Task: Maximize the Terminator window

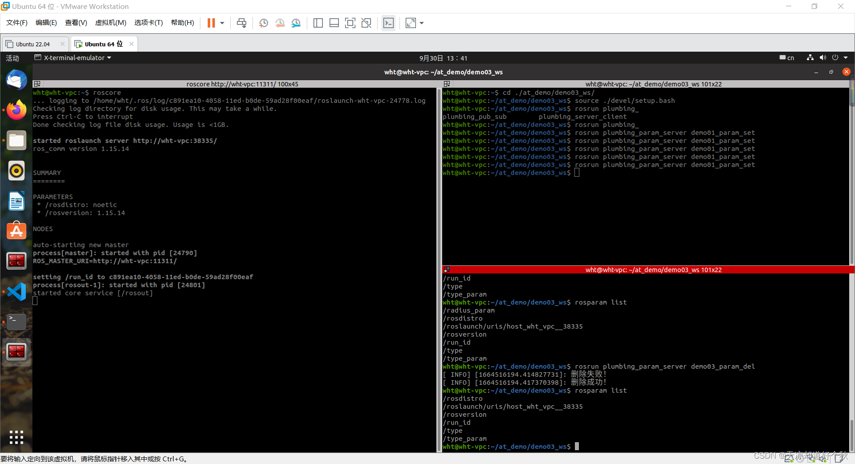Action: (x=831, y=72)
